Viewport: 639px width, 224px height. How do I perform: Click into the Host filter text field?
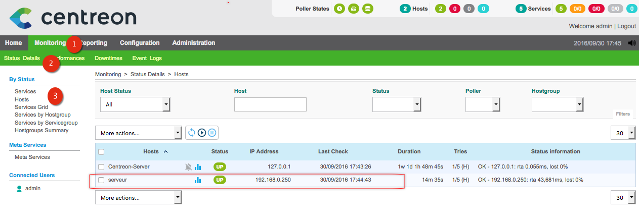click(270, 104)
